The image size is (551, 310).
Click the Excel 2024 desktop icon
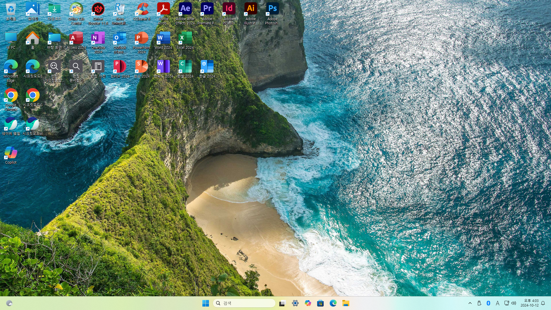[x=185, y=38]
